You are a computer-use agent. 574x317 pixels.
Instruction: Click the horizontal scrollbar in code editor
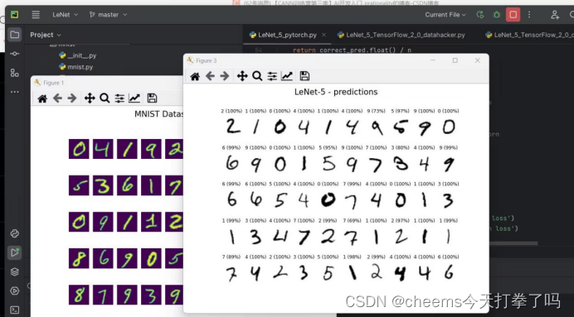pyautogui.click(x=513, y=243)
